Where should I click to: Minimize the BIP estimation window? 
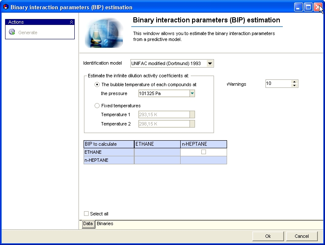[x=298, y=7]
